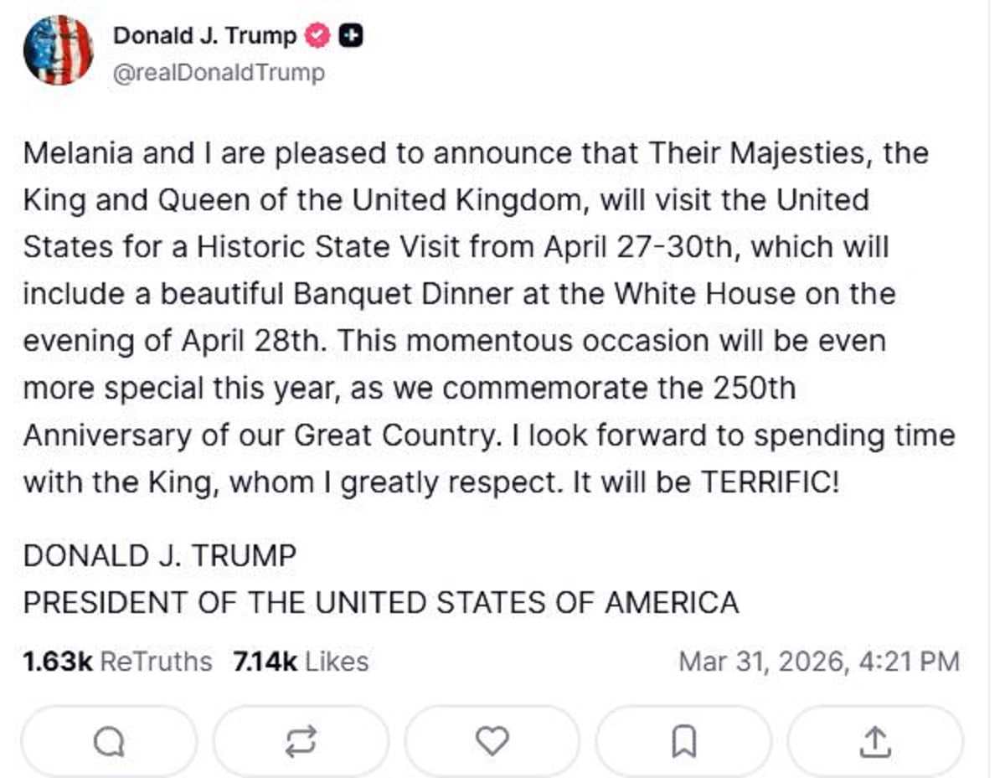Like the post with the heart icon
The image size is (1005, 778).
coord(492,740)
